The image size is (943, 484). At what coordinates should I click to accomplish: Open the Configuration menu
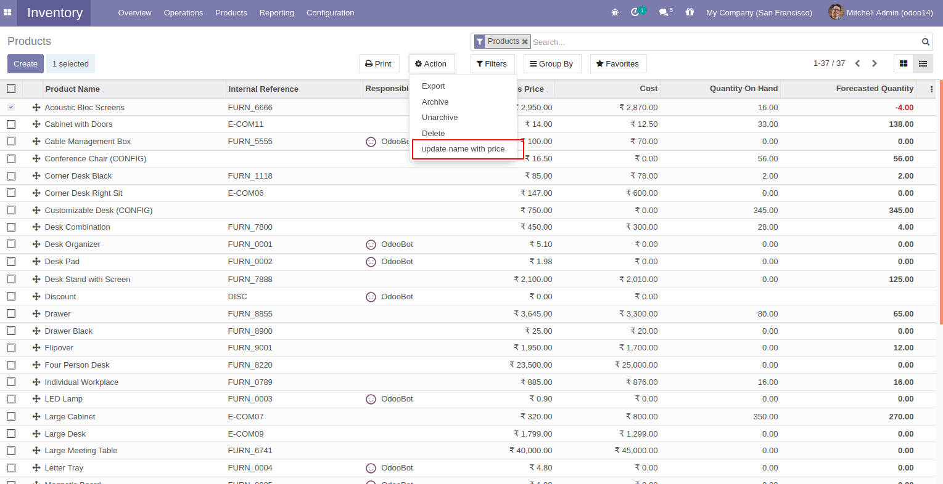[330, 12]
